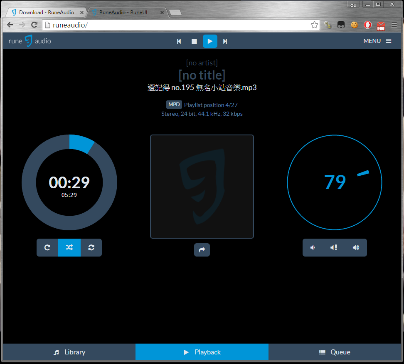Switch to the Library tab
Screen dimensions: 404x364
[69, 352]
